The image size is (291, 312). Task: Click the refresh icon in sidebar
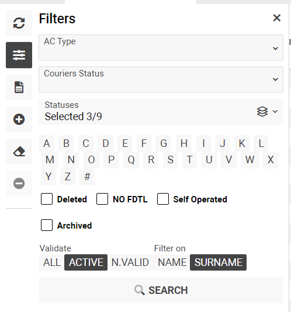pyautogui.click(x=19, y=23)
